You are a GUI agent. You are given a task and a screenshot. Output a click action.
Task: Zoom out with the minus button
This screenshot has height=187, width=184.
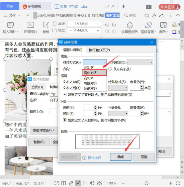[123, 183]
